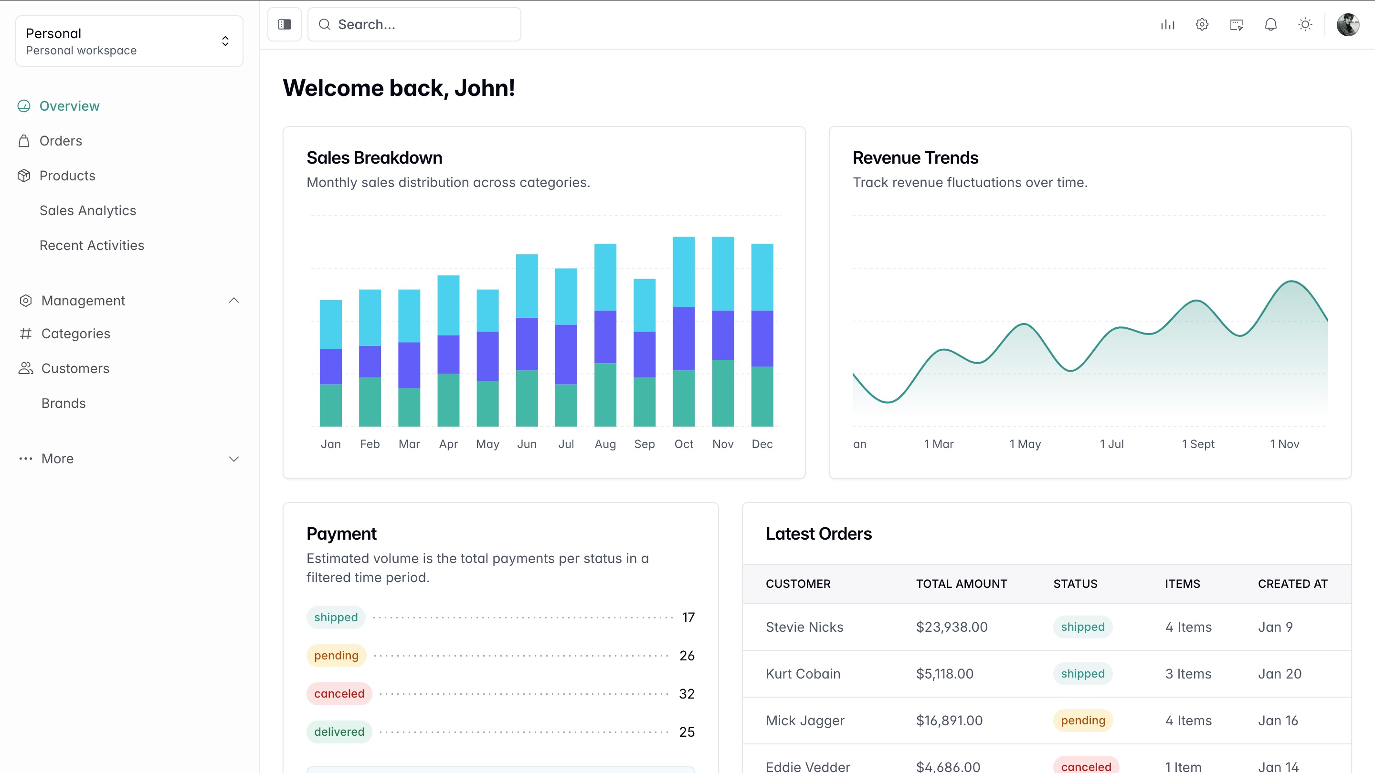The width and height of the screenshot is (1375, 773).
Task: Click the notifications bell icon
Action: click(1271, 24)
